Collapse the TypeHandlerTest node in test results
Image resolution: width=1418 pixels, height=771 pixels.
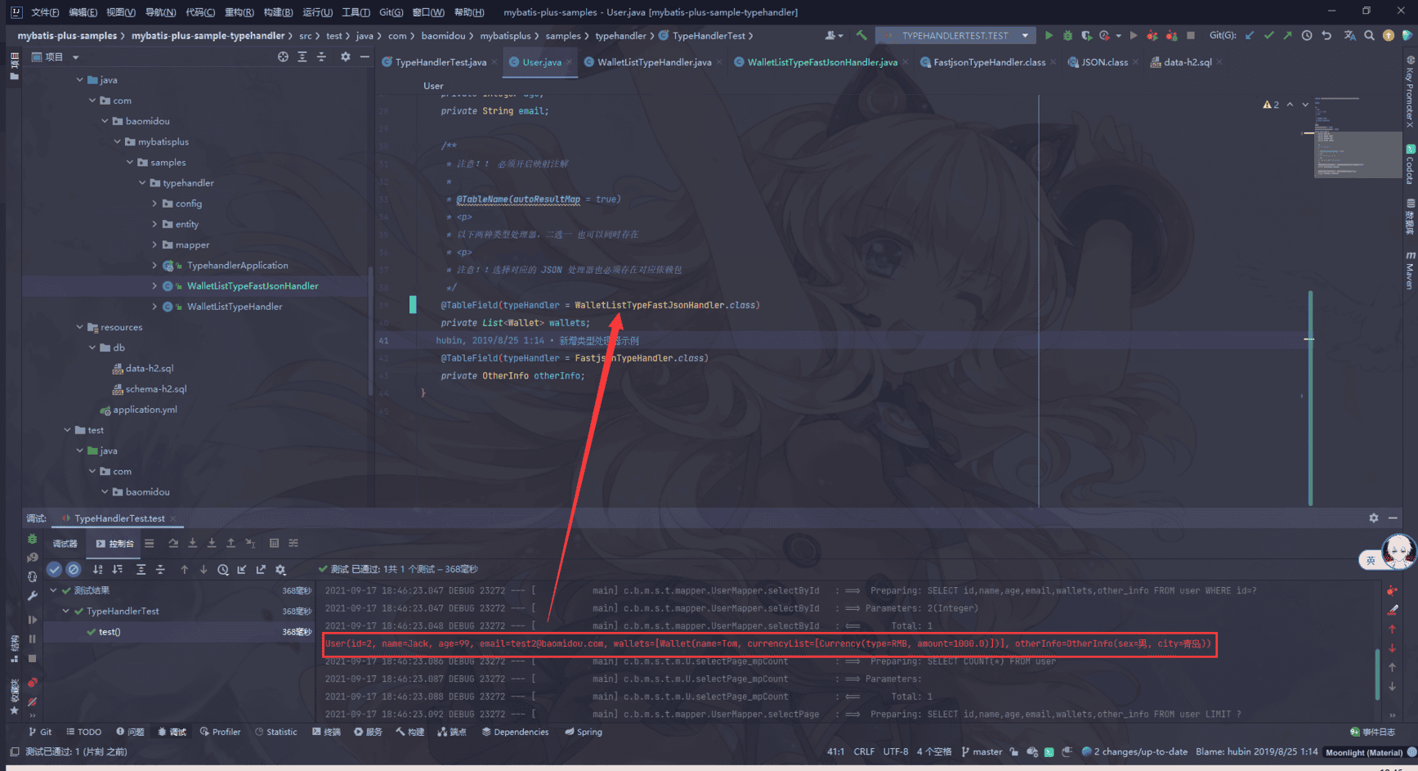tap(66, 611)
